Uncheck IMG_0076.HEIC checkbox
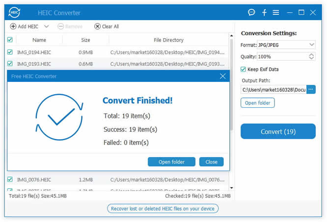Screen dimensions: 327x222 tap(10, 179)
